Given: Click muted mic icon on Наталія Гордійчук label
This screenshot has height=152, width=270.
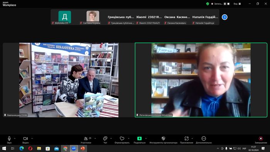Looking at the screenshot, I should coord(193,23).
